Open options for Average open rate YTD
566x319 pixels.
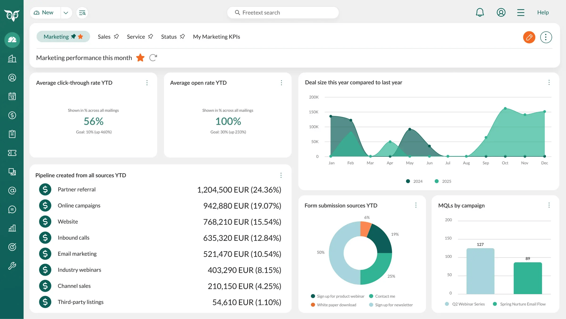(x=281, y=83)
